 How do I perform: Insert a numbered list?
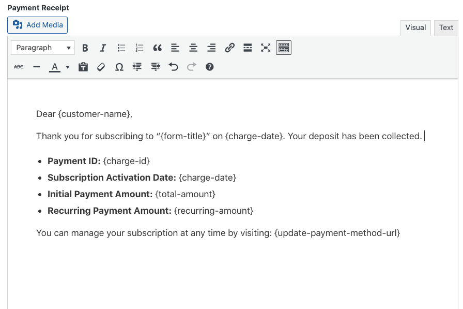coord(139,48)
